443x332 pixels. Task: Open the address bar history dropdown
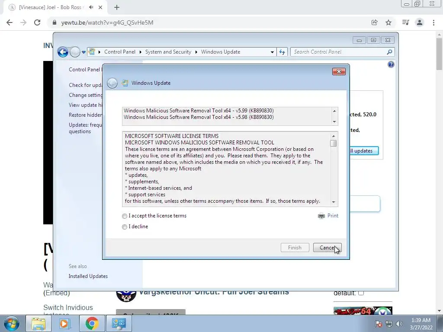[272, 52]
